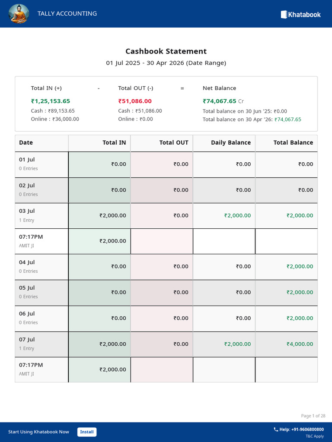Click the 07 Jul date cell
The image size is (332, 442).
(x=41, y=344)
